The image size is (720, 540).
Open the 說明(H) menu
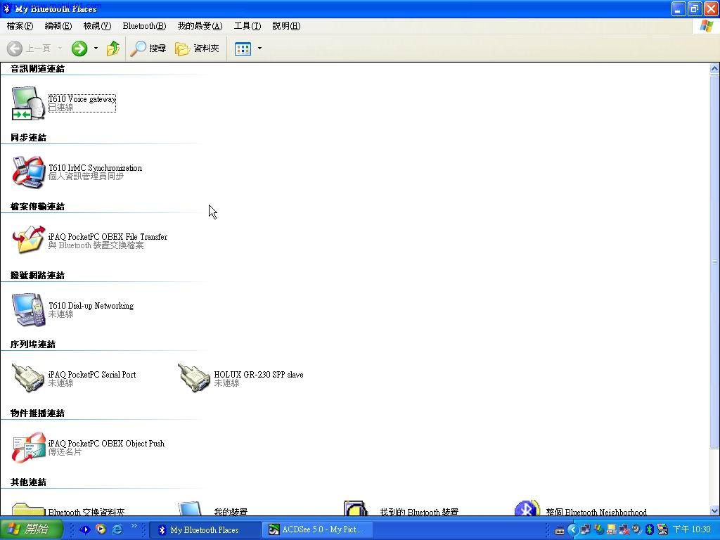pyautogui.click(x=287, y=26)
